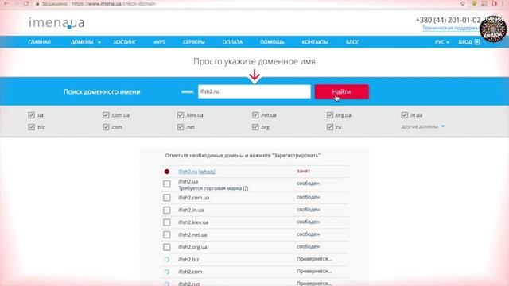Select the ifish2.in.ua result checkbox
Screen dimensions: 509x286
(x=167, y=210)
